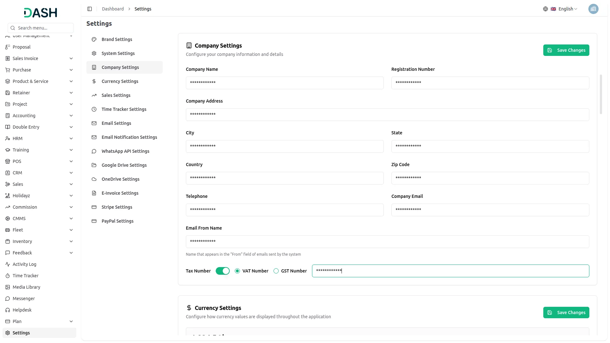Go to Currency Settings in settings menu
Screen dimensions: 610x343
pos(120,81)
